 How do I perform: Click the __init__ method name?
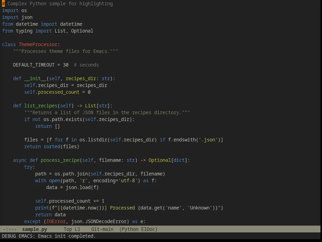click(35, 78)
